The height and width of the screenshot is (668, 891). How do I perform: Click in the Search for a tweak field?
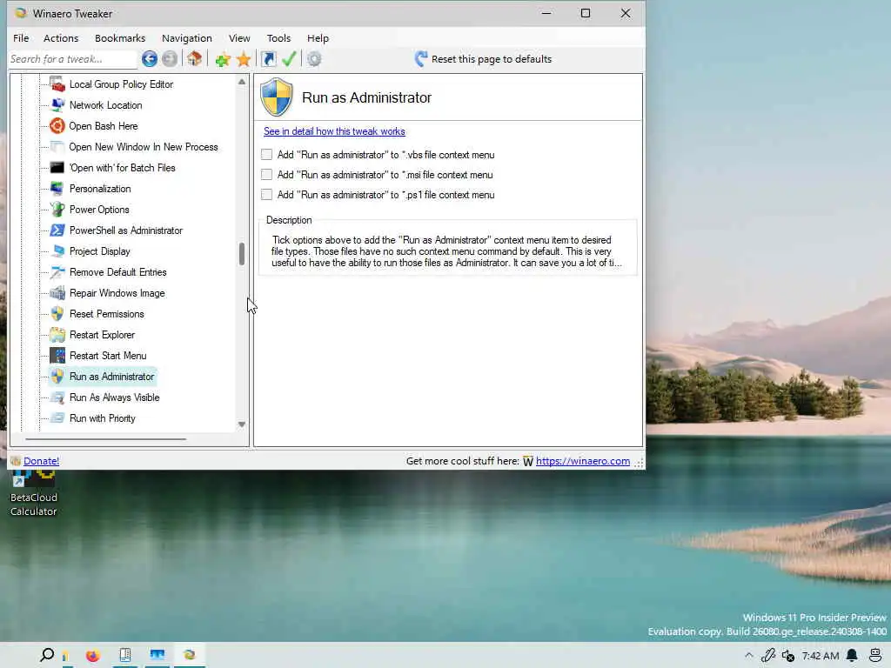(x=72, y=59)
